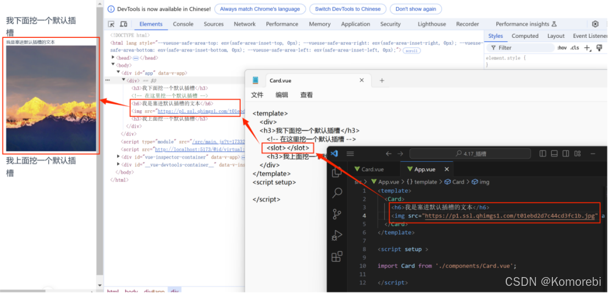Screen dimensions: 608x293
Task: Collapse the div id="app" node
Action: [118, 72]
